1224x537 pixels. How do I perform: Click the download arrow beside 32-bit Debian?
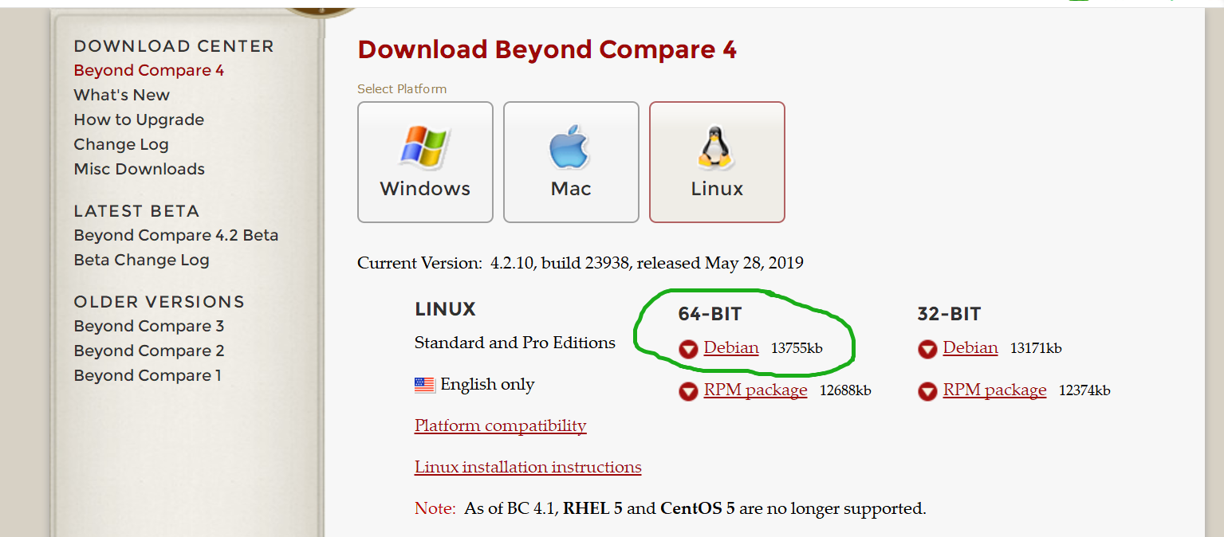[927, 349]
